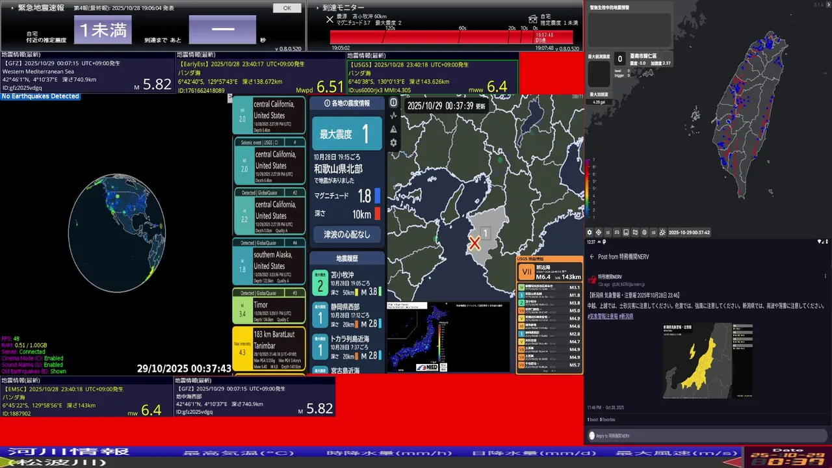Viewport: 832px width, 468px height.
Task: Click the Taiwan map timestamp 2025-10-29 00:37:42
Action: coord(689,232)
